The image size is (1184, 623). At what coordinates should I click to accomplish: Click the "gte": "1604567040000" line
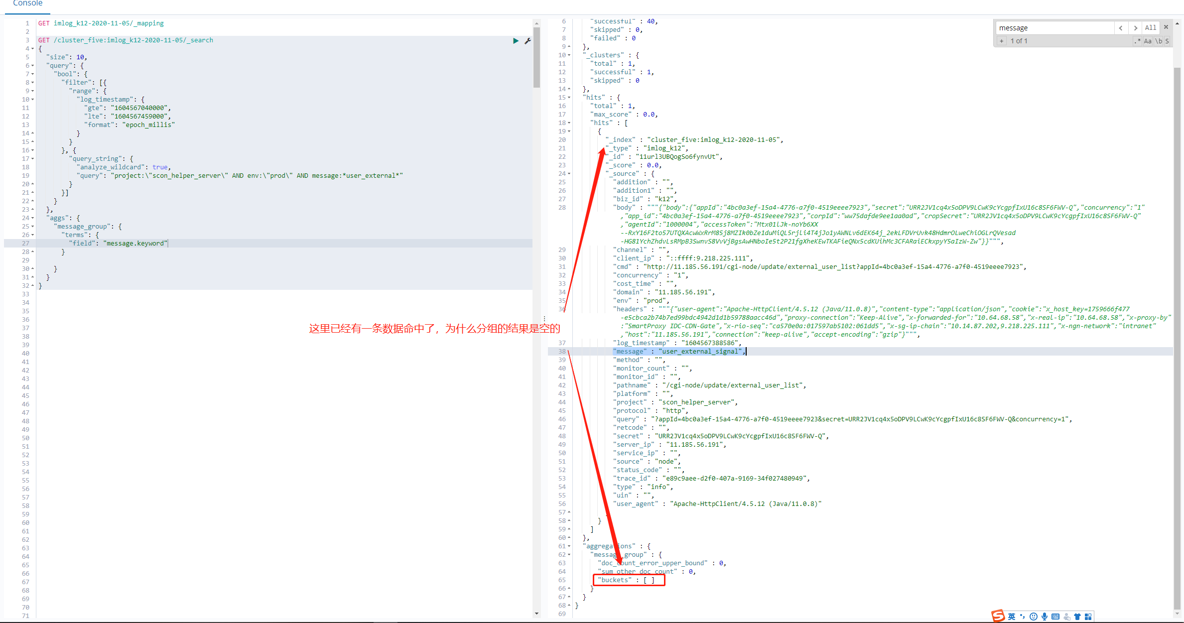click(128, 108)
